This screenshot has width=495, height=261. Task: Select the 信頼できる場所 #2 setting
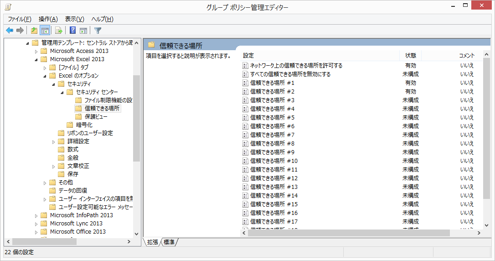click(x=272, y=92)
